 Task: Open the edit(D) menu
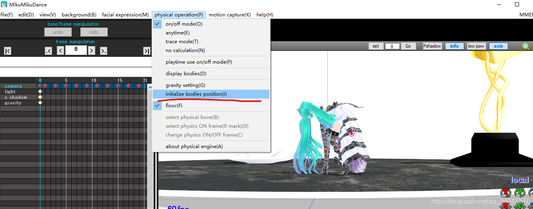click(x=26, y=15)
